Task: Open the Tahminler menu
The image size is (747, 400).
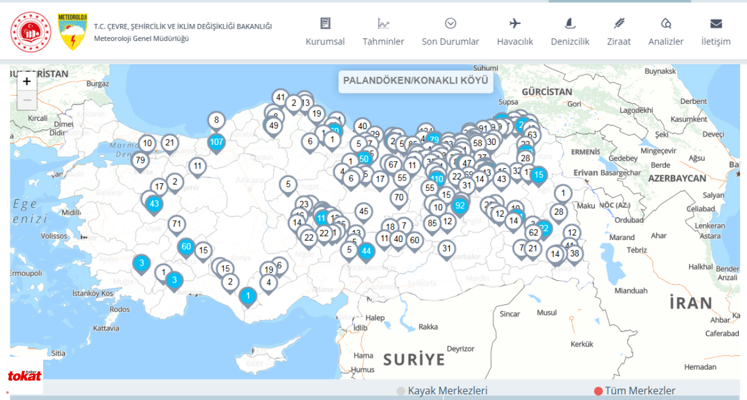Action: (x=383, y=32)
